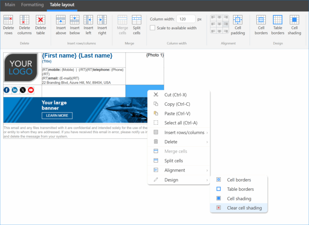Open Cell shading in ribbon Design group

coord(295,25)
